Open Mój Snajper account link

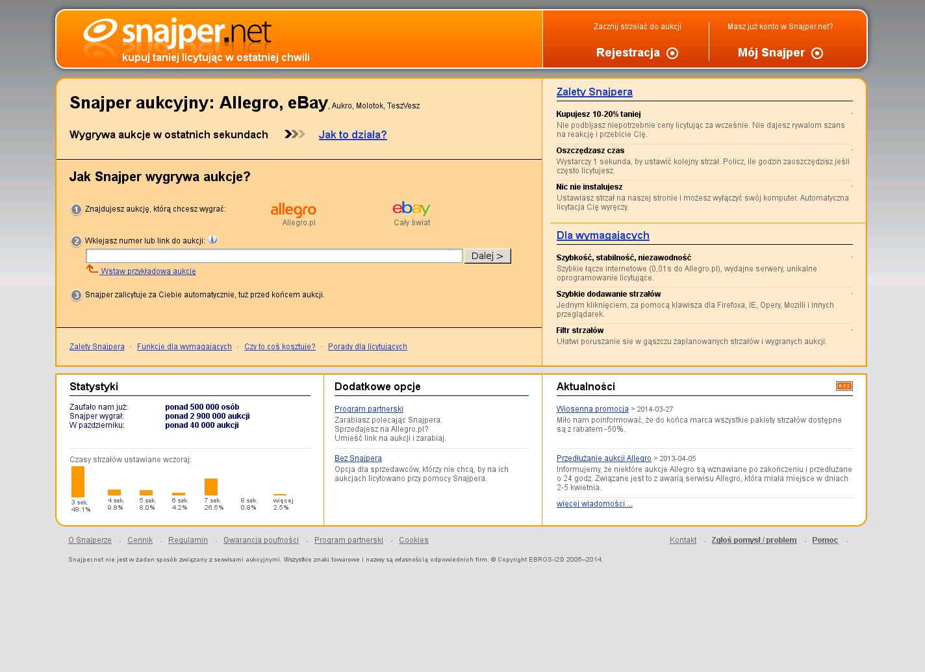tap(771, 53)
